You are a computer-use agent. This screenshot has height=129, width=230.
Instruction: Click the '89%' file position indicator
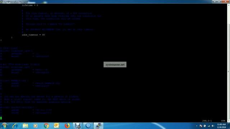[223, 121]
